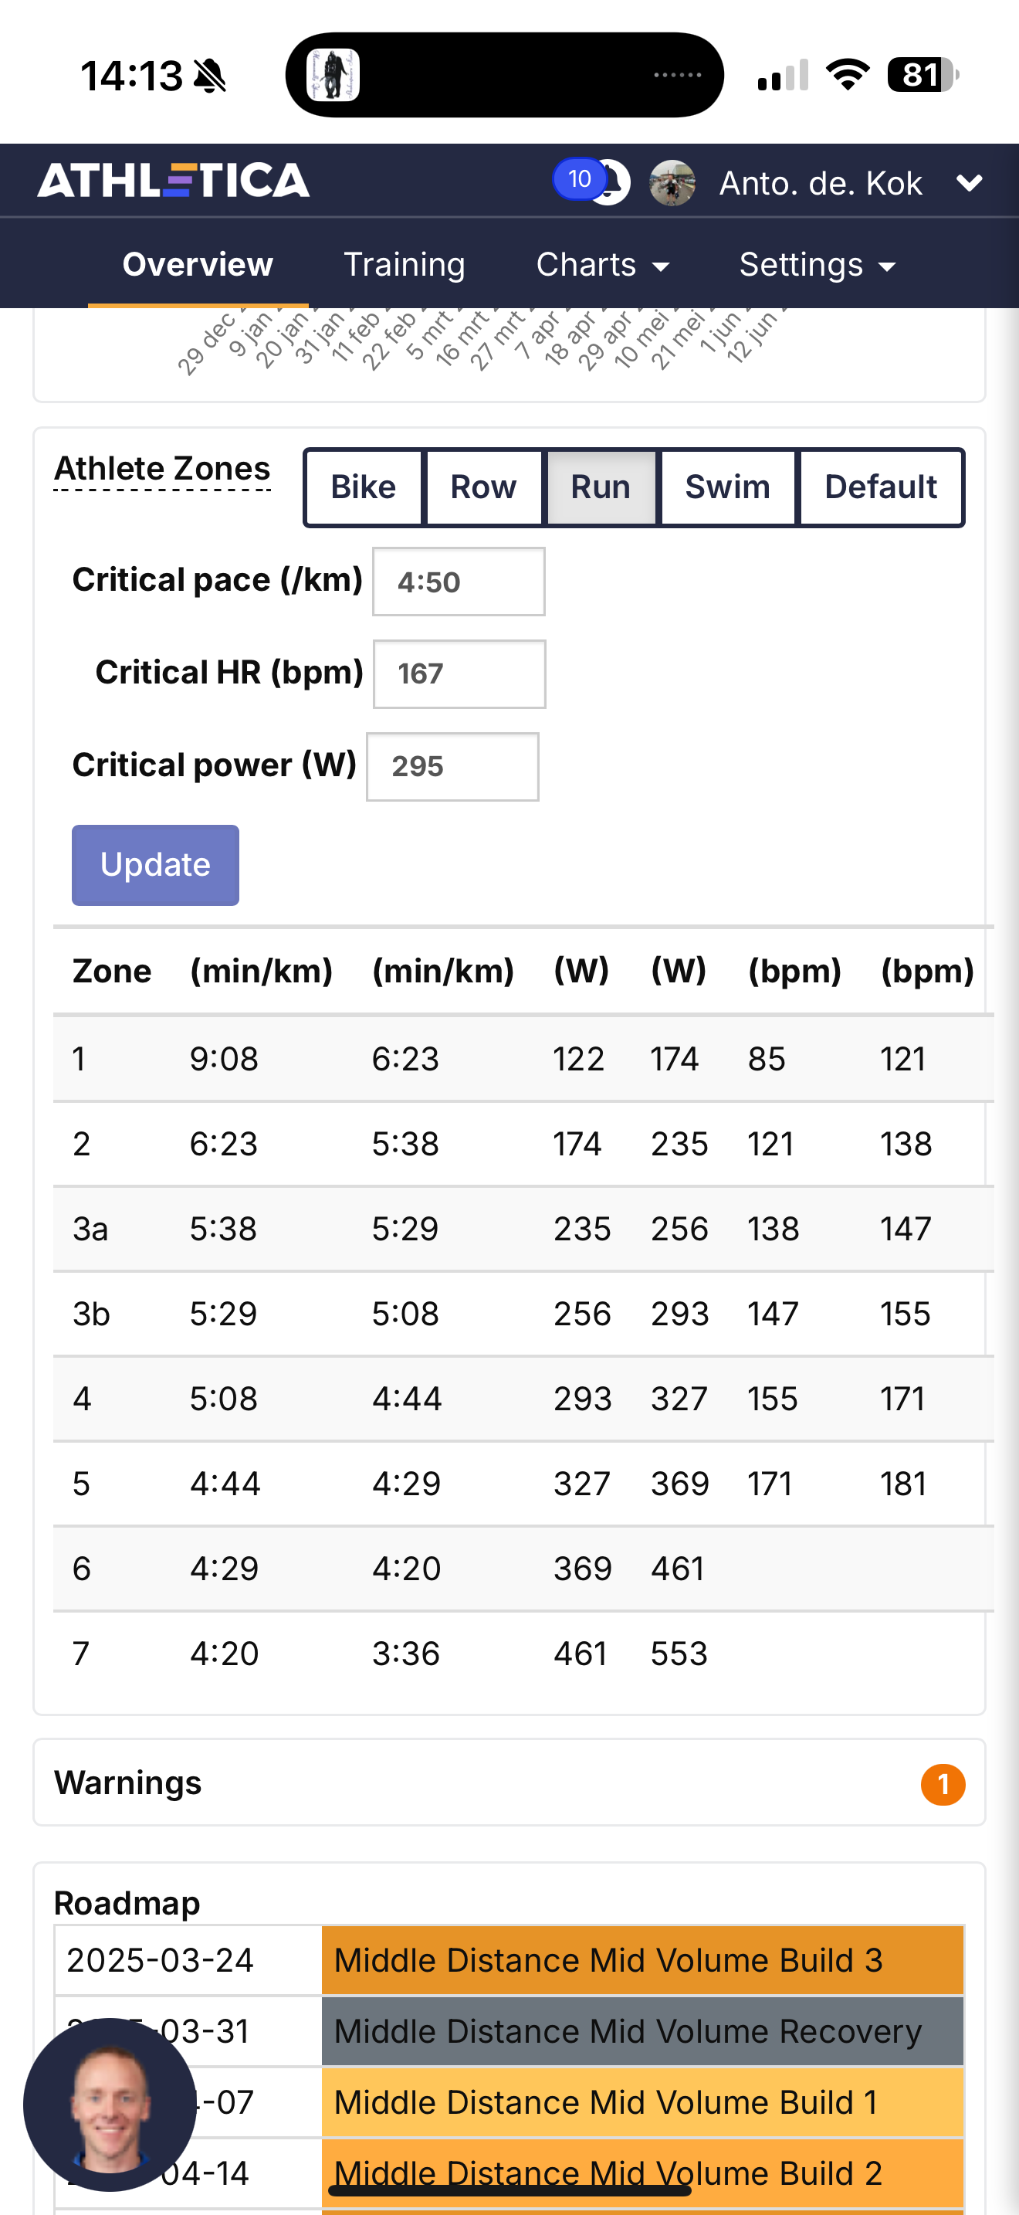Tap the user profile avatar photo
Viewport: 1019px width, 2215px height.
tap(671, 182)
